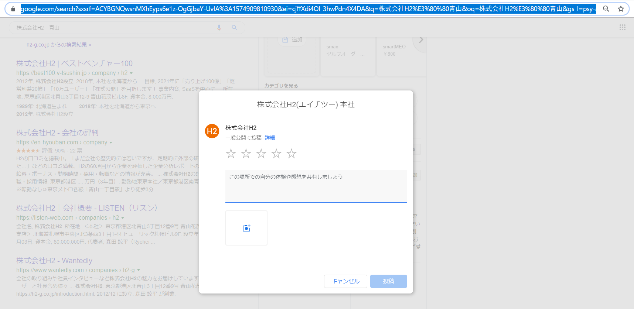634x309 pixels.
Task: Bookmark this page with the star icon
Action: click(621, 9)
